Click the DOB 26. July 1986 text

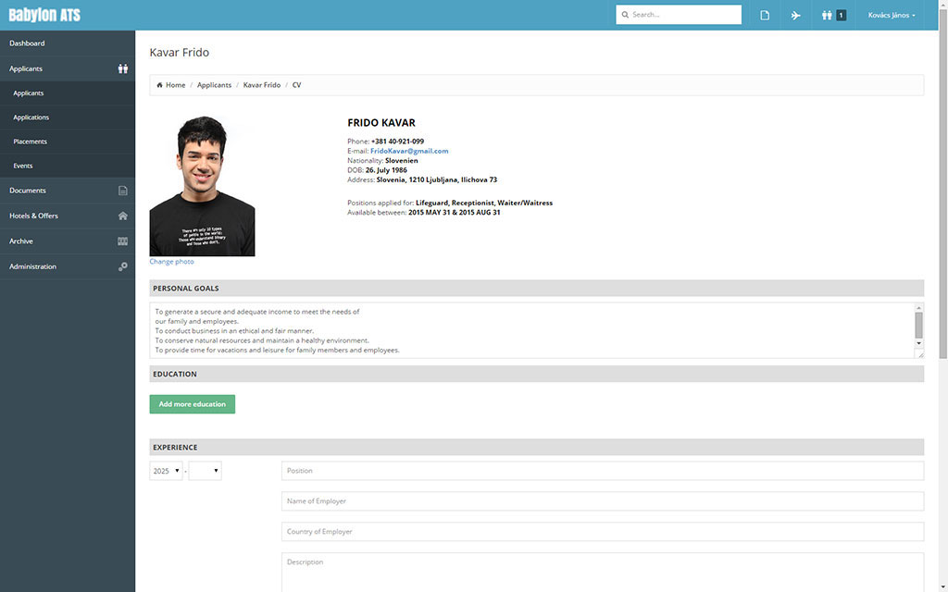click(386, 170)
